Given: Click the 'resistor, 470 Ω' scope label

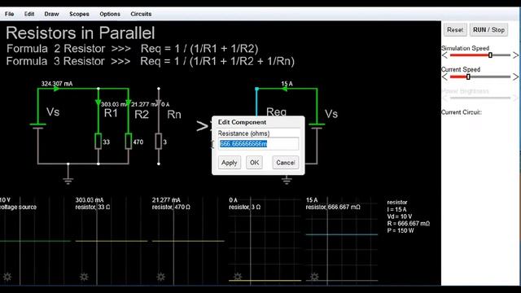Looking at the screenshot, I should pos(171,207).
